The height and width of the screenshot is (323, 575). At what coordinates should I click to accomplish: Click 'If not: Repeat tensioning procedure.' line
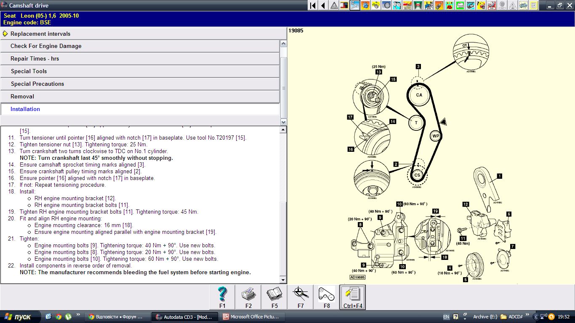point(63,185)
